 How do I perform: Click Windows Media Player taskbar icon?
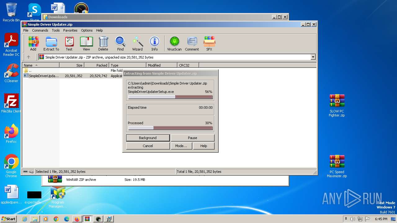[x=46, y=219]
